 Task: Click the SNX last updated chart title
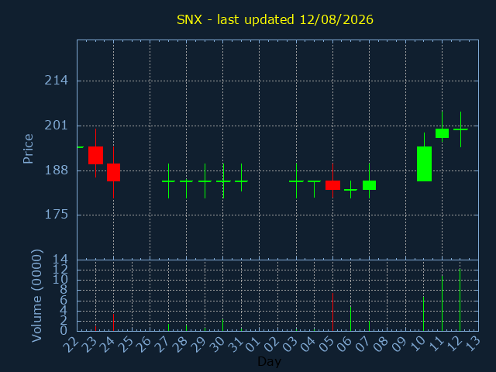pos(275,19)
